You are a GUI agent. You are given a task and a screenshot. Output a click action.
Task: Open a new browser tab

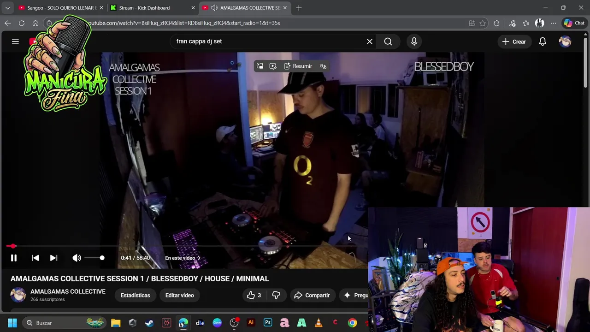point(299,8)
